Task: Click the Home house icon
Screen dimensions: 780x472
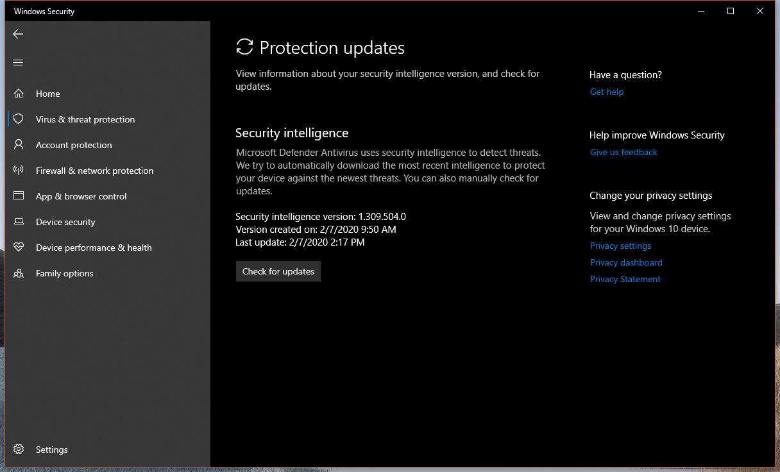Action: (x=19, y=93)
